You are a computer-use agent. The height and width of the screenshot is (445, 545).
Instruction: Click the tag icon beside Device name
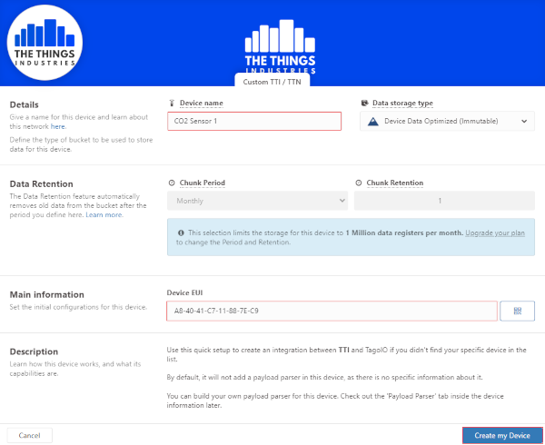click(x=172, y=103)
